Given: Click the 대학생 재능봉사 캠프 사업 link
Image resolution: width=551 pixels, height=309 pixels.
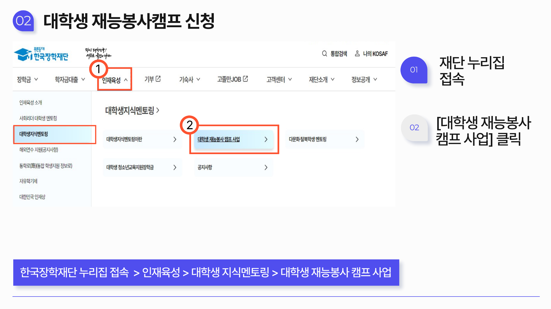Looking at the screenshot, I should (x=219, y=139).
